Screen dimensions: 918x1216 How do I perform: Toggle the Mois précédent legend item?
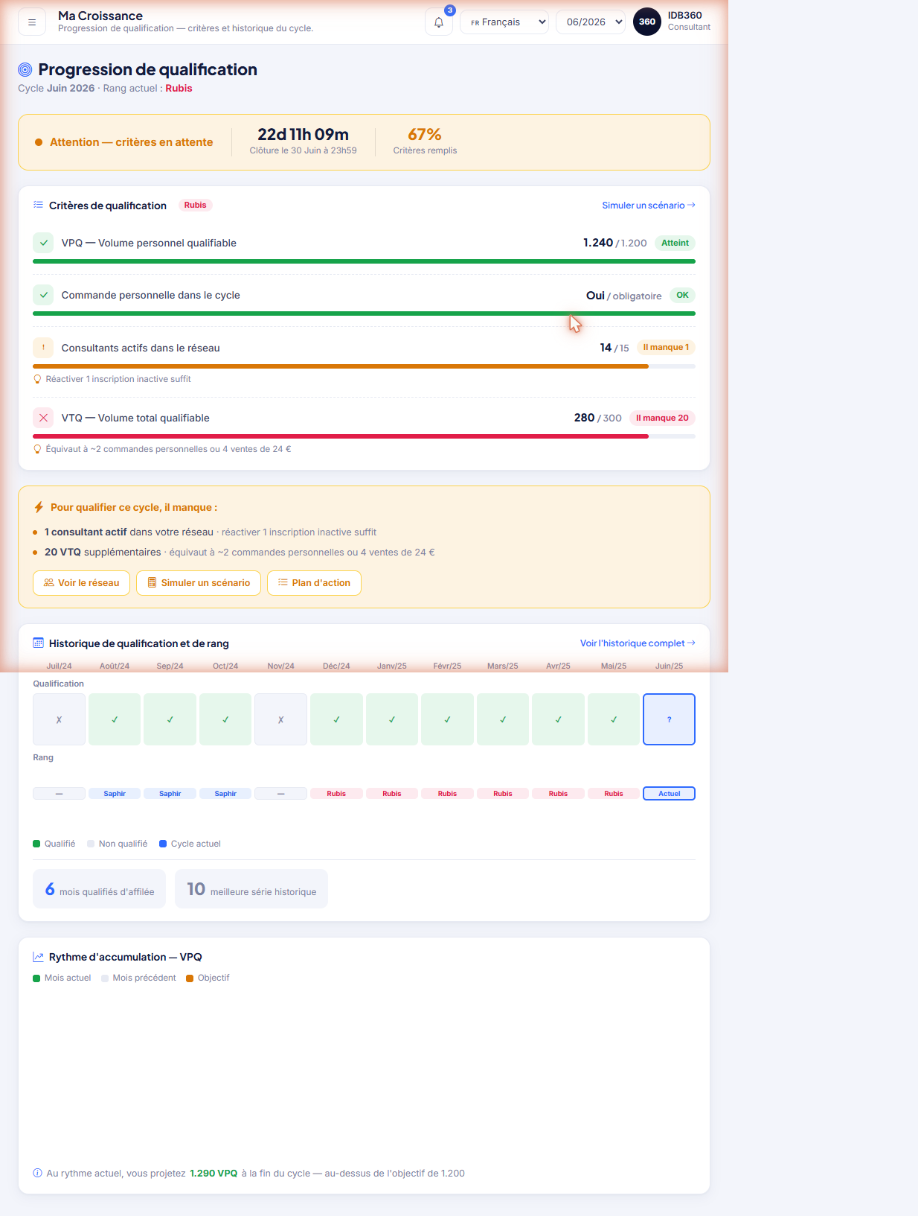coord(138,978)
